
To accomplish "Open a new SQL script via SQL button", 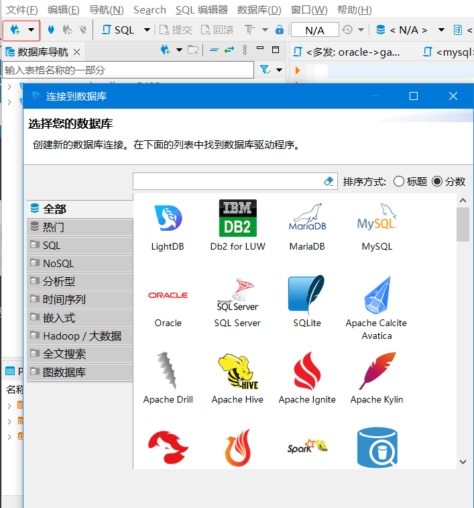I will pos(118,30).
